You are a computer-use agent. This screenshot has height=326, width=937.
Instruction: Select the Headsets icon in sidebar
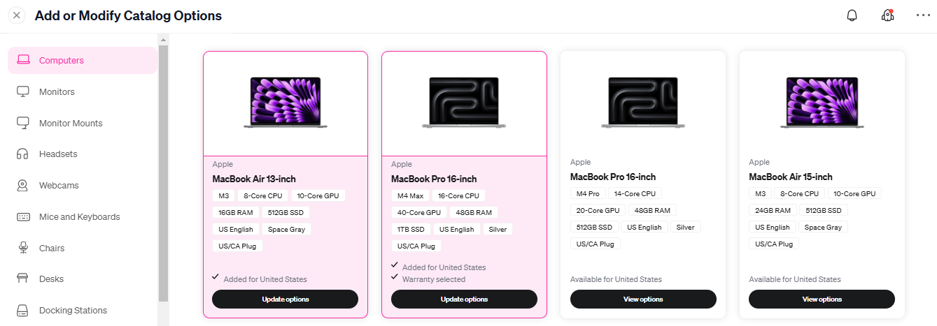tap(23, 154)
